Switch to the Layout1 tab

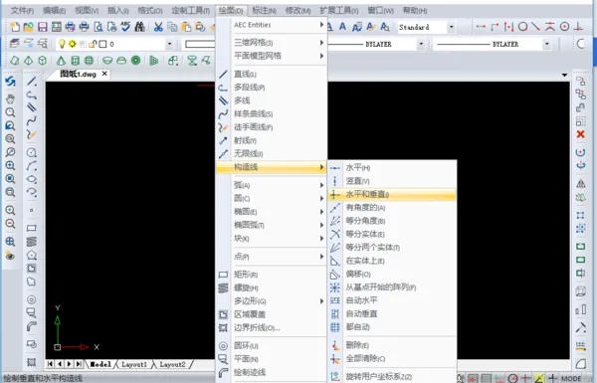coord(134,364)
